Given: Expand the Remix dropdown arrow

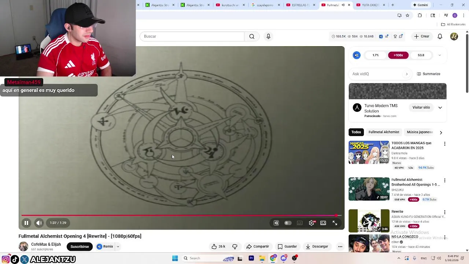Looking at the screenshot, I should pyautogui.click(x=118, y=246).
